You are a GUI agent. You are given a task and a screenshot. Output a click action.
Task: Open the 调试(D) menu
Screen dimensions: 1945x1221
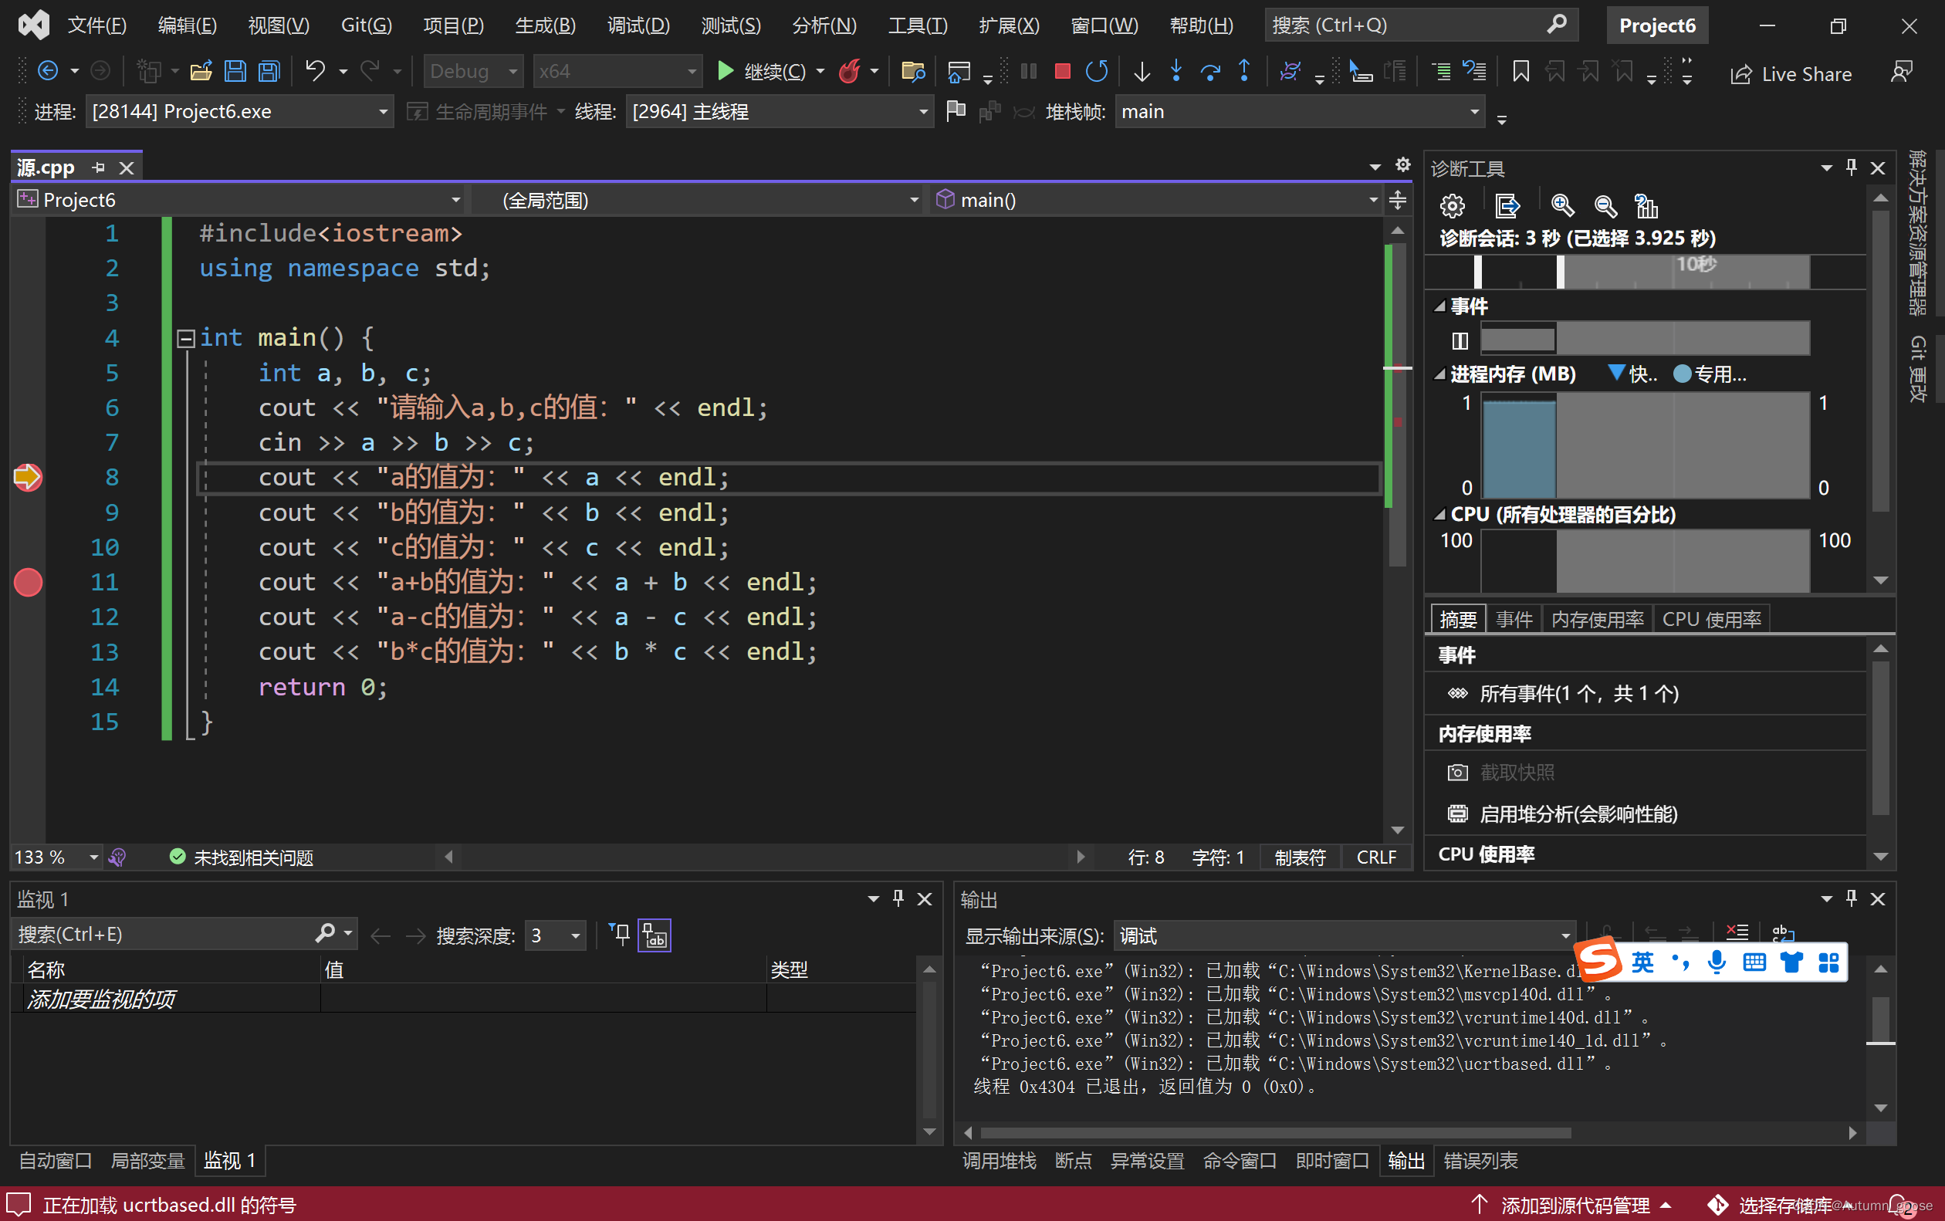click(x=638, y=25)
